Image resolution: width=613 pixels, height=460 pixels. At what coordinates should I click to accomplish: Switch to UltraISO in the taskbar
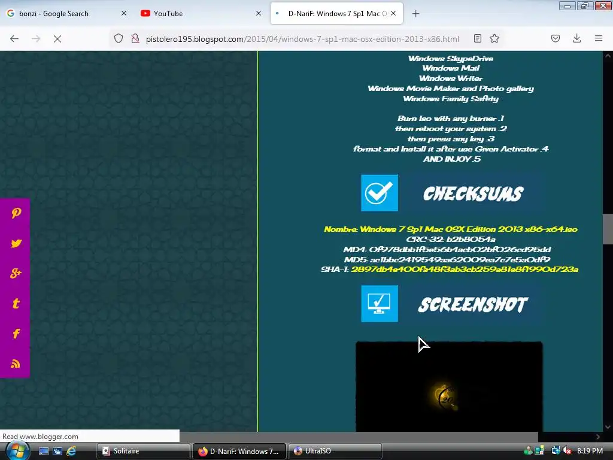(x=335, y=451)
